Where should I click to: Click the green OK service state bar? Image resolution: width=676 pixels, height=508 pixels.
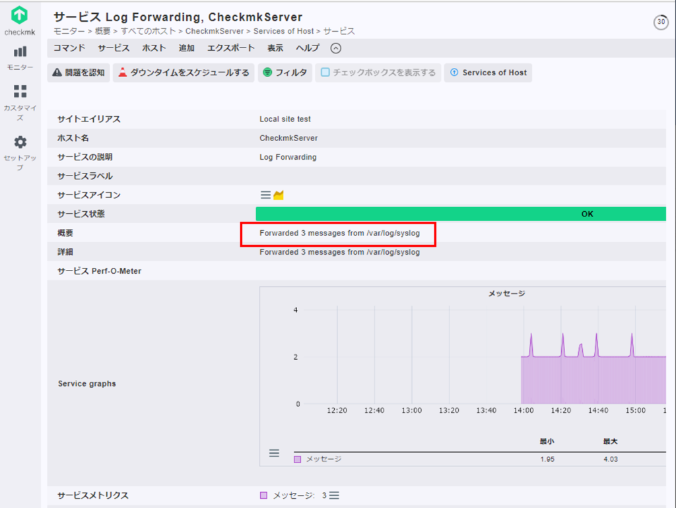pos(461,214)
